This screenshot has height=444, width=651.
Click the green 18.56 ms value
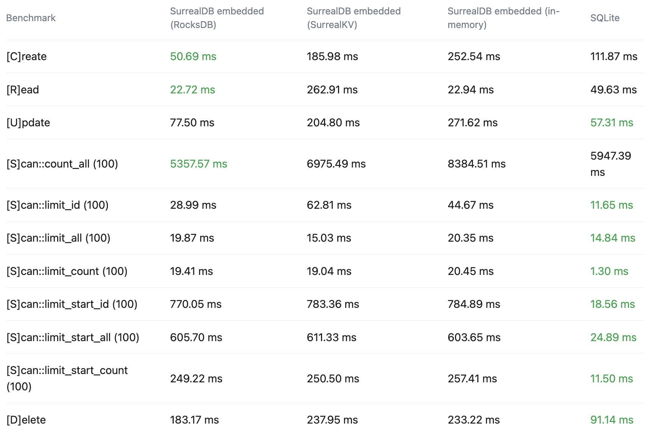[613, 304]
